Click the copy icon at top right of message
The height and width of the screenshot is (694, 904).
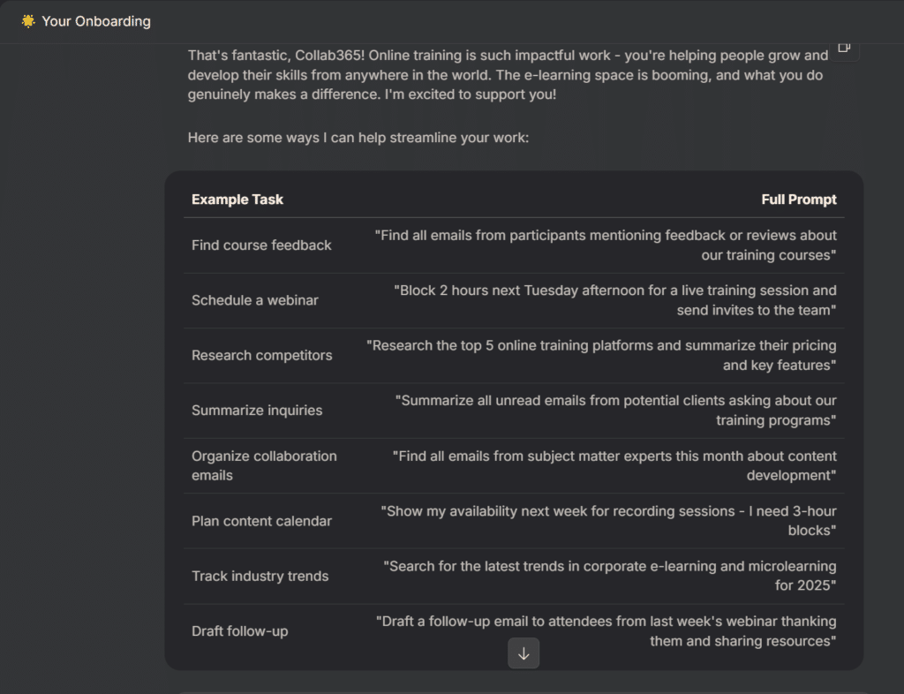click(844, 48)
